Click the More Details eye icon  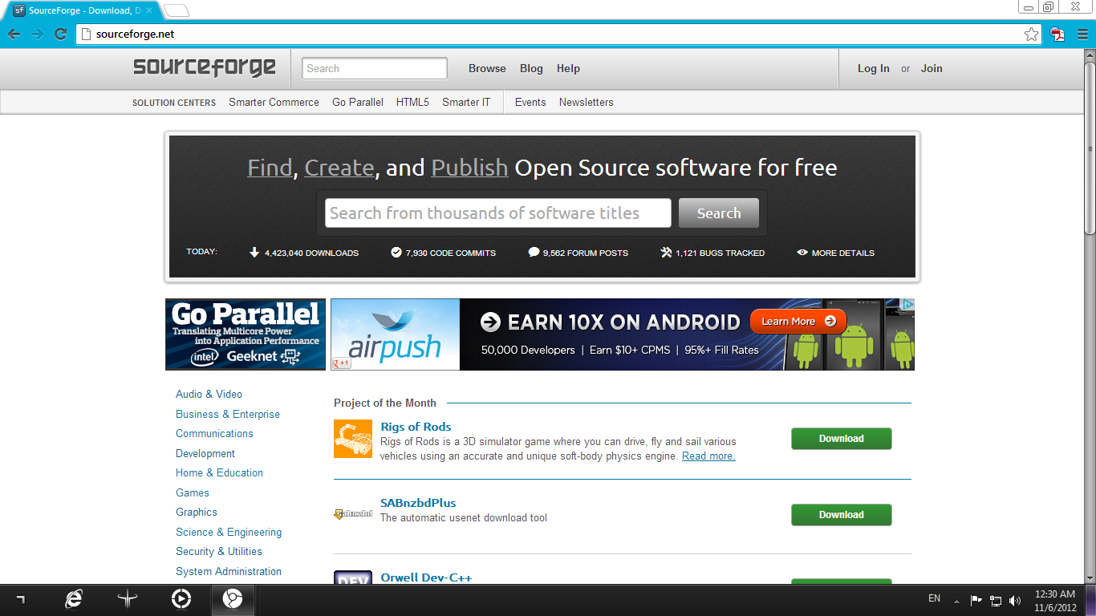(802, 253)
